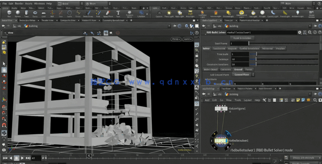
Task: Select the Box shelf tool
Action: click(9, 14)
